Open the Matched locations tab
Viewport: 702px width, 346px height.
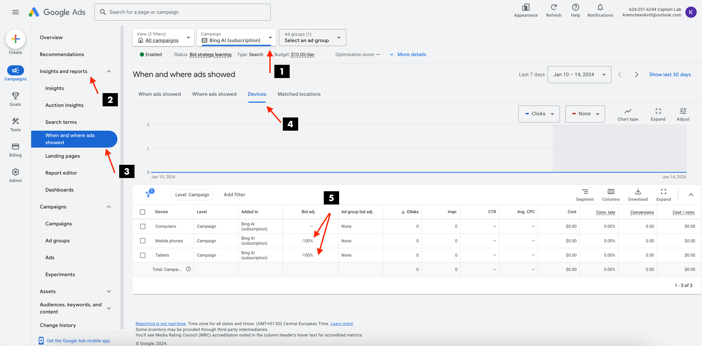pyautogui.click(x=299, y=94)
